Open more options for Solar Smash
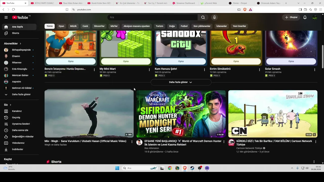 [x=315, y=70]
